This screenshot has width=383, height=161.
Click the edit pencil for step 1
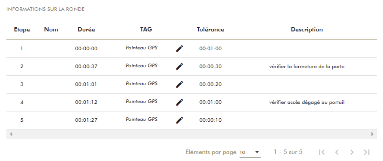coord(180,49)
